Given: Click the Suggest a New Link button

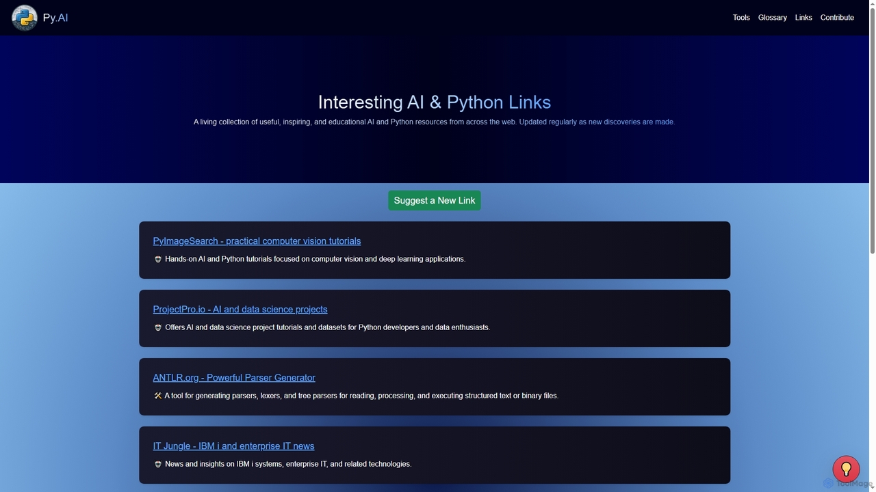Looking at the screenshot, I should click(x=435, y=200).
